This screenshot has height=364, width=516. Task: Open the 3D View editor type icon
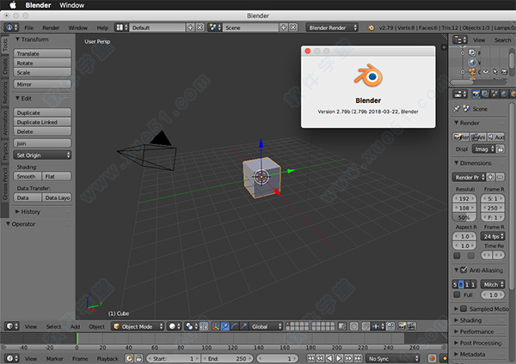tap(12, 326)
